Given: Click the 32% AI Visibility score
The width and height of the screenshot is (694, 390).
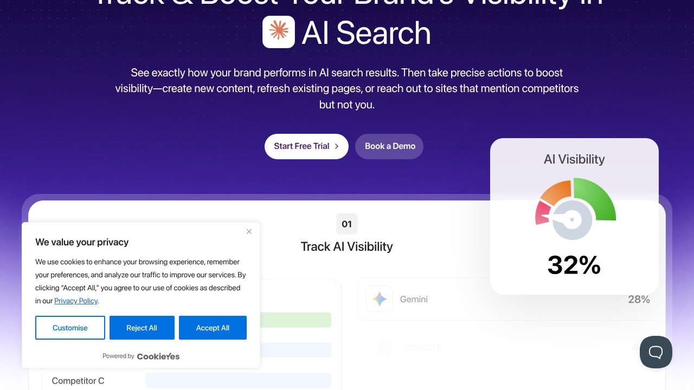Looking at the screenshot, I should 574,265.
